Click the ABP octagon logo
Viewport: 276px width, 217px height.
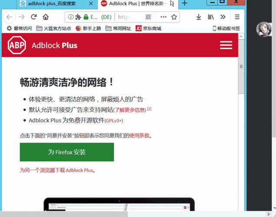point(17,45)
